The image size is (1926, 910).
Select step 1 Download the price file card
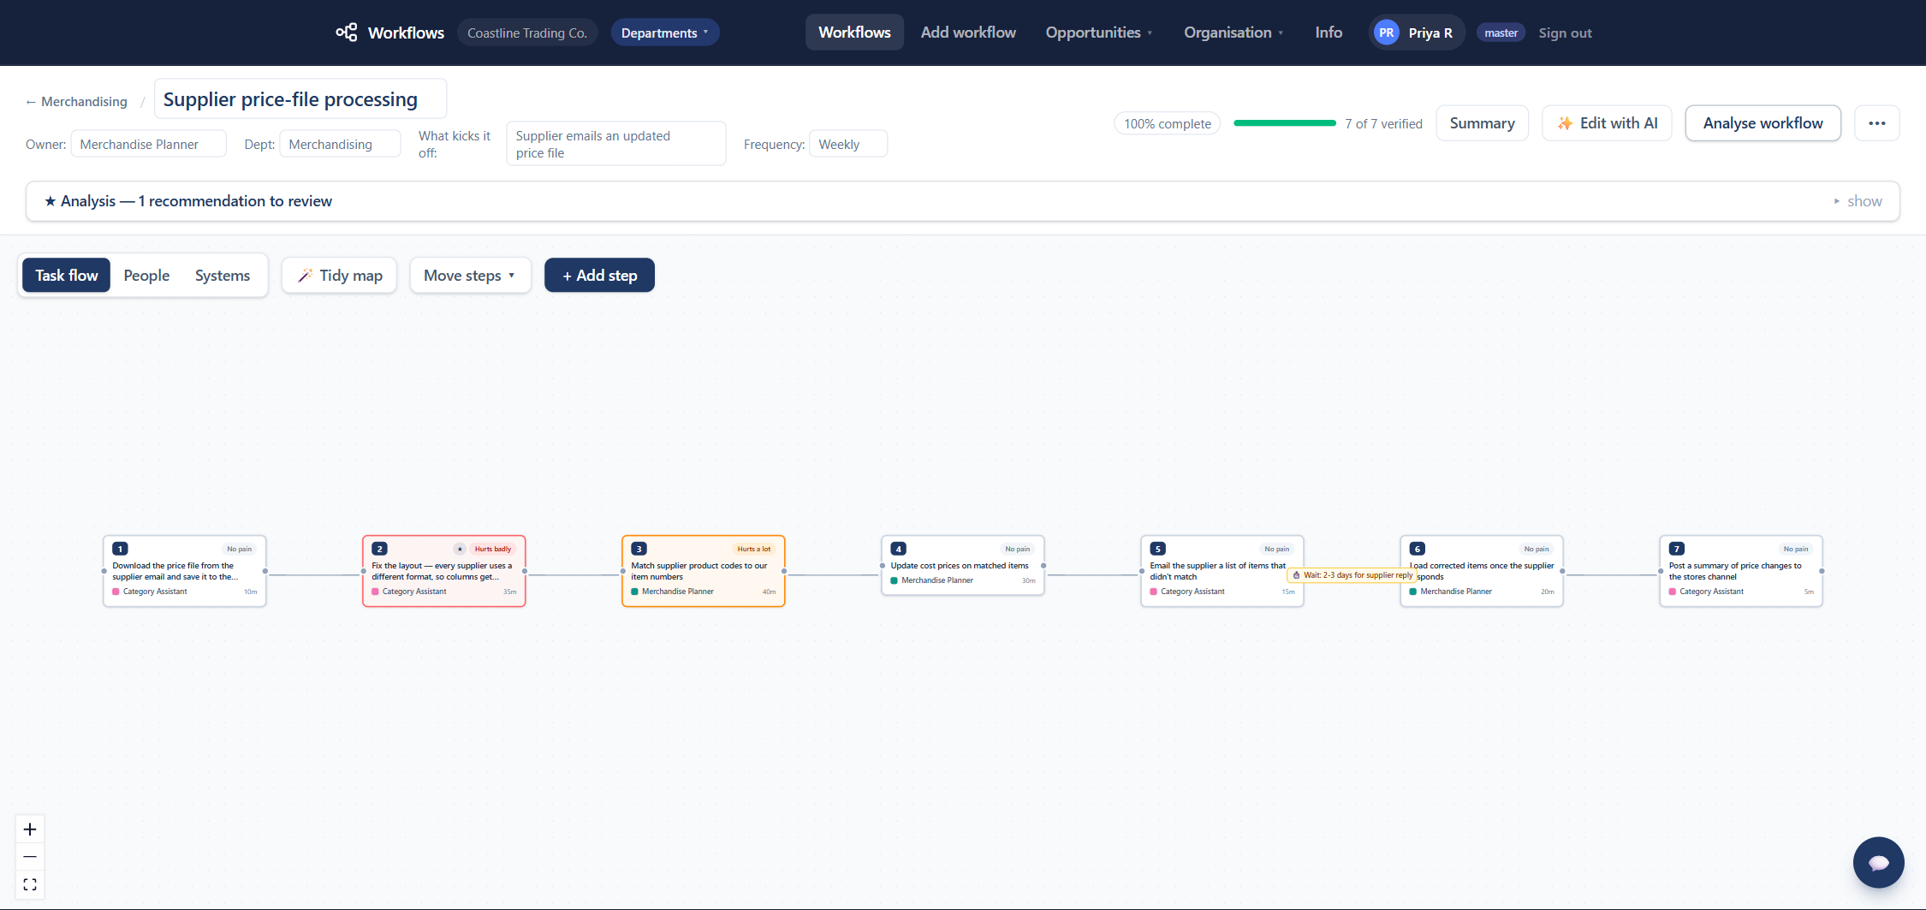click(x=185, y=571)
